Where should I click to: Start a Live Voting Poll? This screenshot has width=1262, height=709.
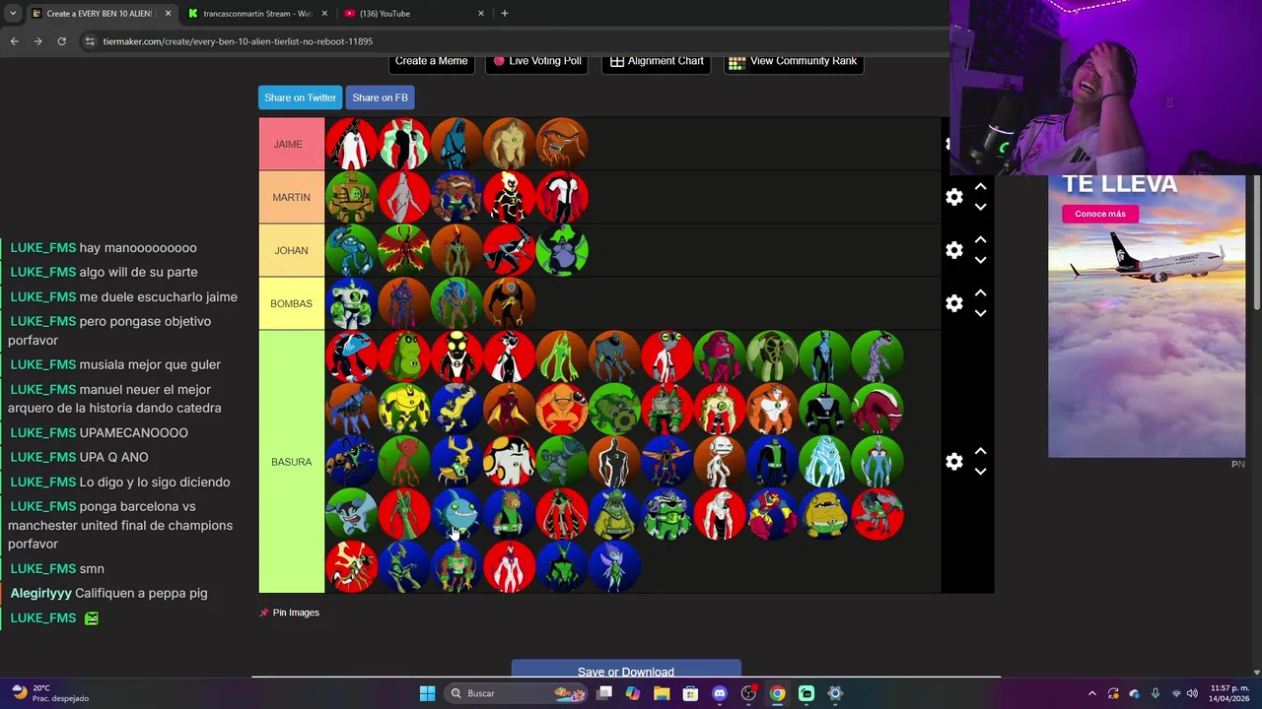click(537, 61)
